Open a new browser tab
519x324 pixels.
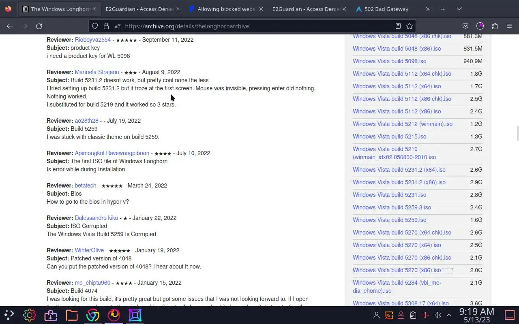[443, 9]
